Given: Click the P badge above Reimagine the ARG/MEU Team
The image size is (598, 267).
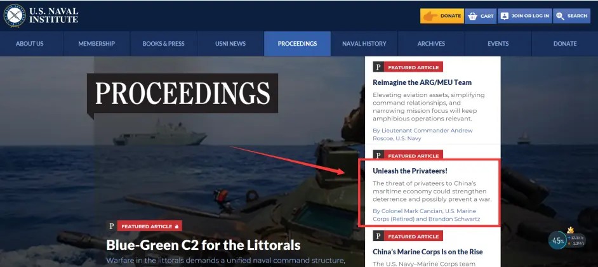Looking at the screenshot, I should pos(378,67).
